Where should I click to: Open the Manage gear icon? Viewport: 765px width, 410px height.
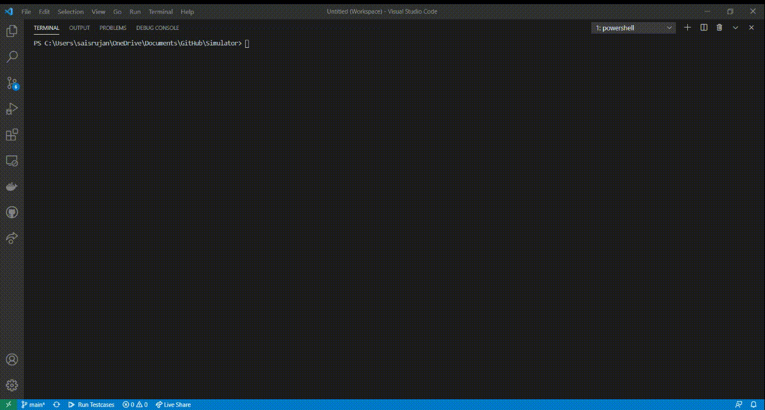12,385
